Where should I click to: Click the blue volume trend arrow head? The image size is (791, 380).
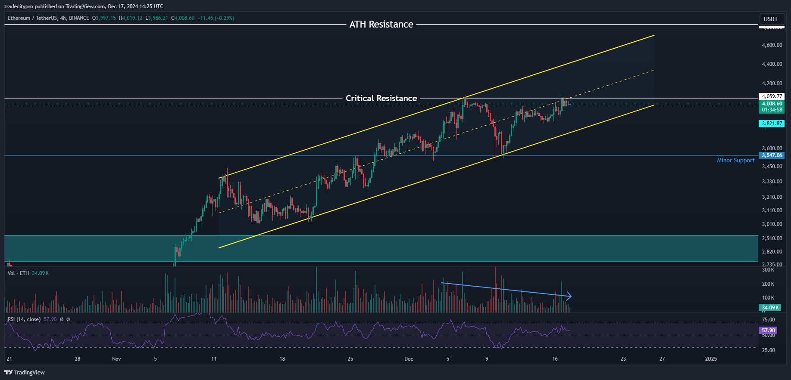tap(569, 296)
